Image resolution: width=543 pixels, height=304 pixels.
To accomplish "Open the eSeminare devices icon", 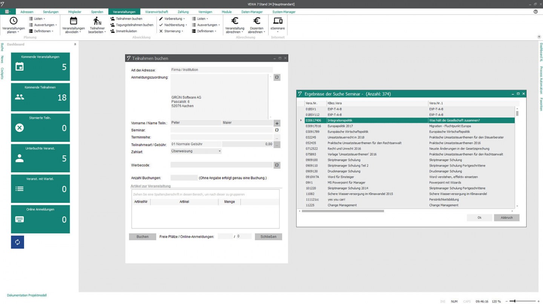I will [278, 21].
